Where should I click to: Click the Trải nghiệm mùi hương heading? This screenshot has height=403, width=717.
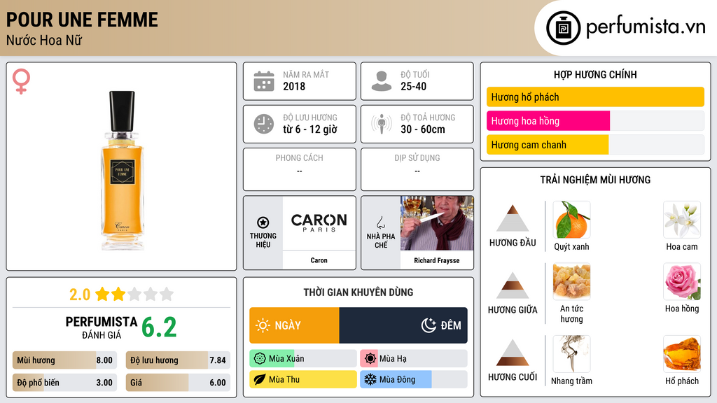click(x=595, y=180)
